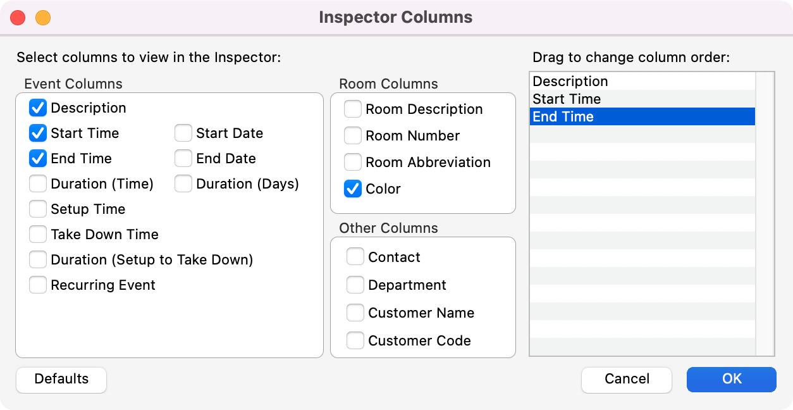793x410 pixels.
Task: Disable the Start Time column checkbox
Action: click(38, 134)
